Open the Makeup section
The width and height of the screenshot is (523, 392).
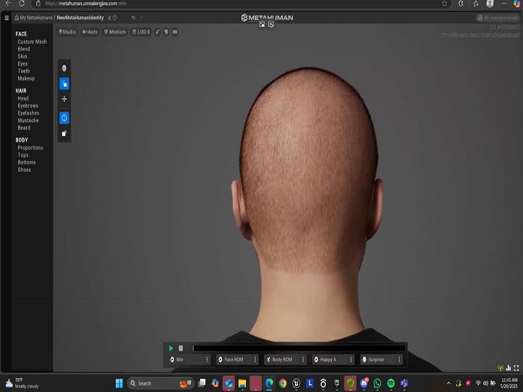tap(26, 78)
